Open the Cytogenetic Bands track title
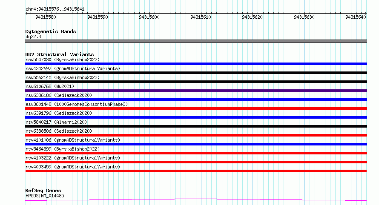 (x=51, y=31)
